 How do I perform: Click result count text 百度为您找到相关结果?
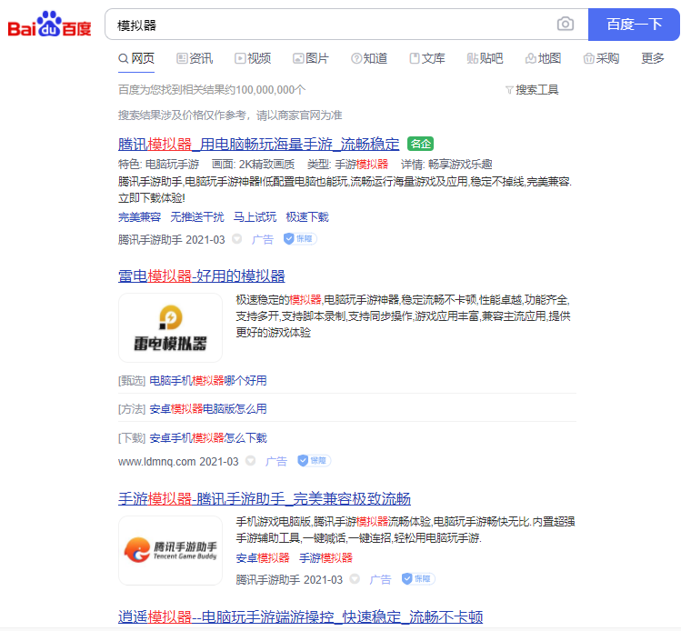(x=212, y=90)
